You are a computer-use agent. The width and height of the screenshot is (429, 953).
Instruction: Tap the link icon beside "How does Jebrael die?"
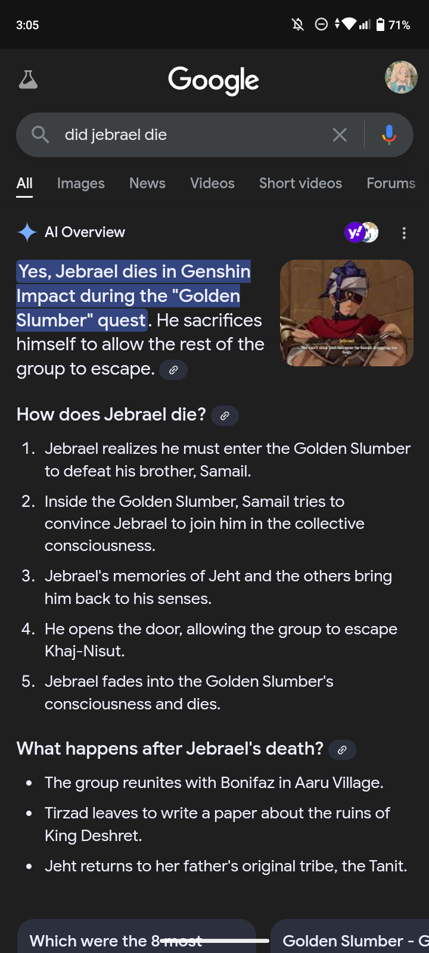tap(225, 415)
